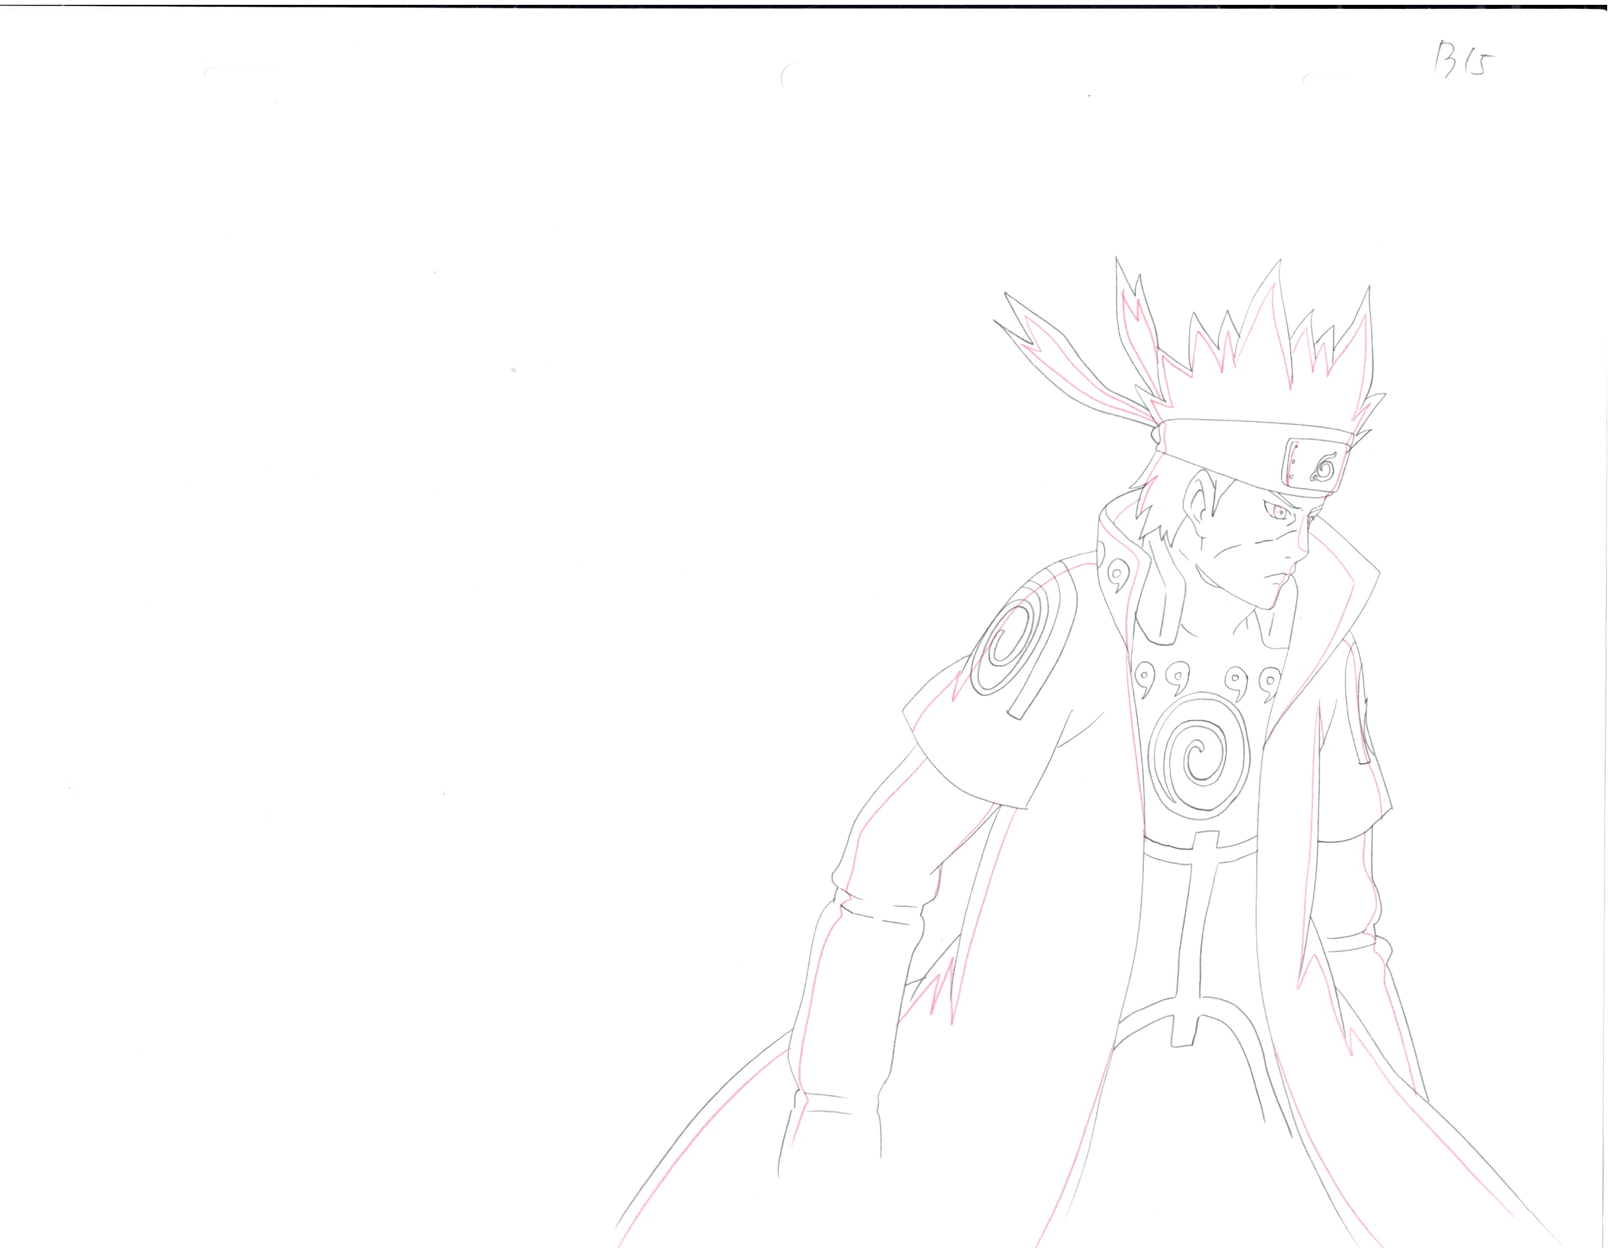The height and width of the screenshot is (1248, 1612).
Task: Click the magatama mark on the coat collar
Action: tap(1117, 573)
